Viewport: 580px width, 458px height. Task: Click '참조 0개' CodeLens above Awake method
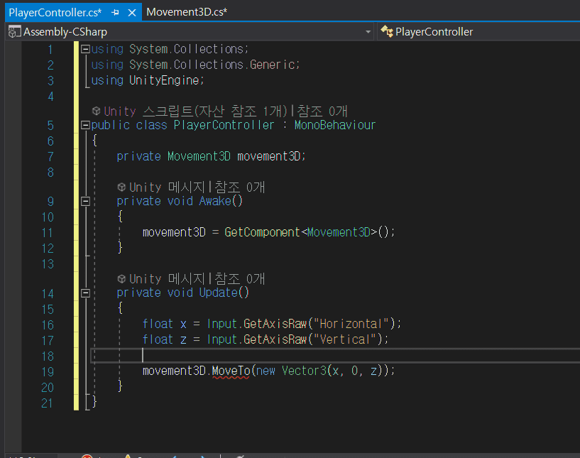pos(240,187)
